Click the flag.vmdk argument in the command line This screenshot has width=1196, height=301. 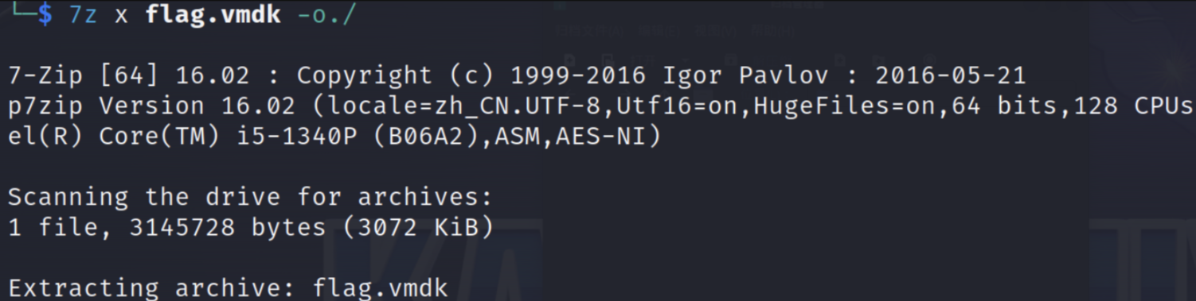pos(213,15)
